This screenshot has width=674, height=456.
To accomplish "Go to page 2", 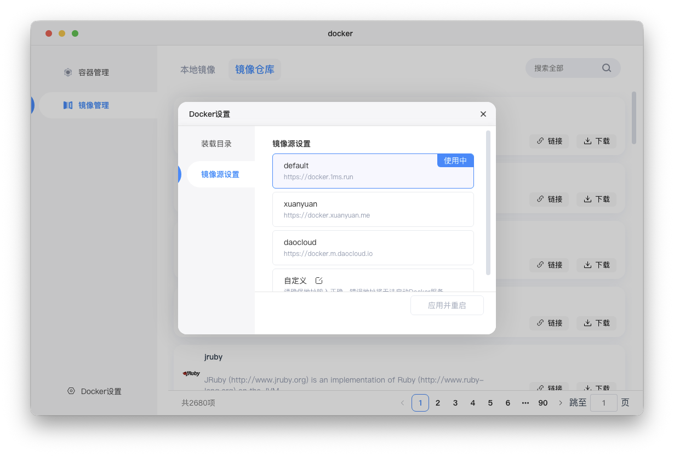I will pyautogui.click(x=438, y=403).
